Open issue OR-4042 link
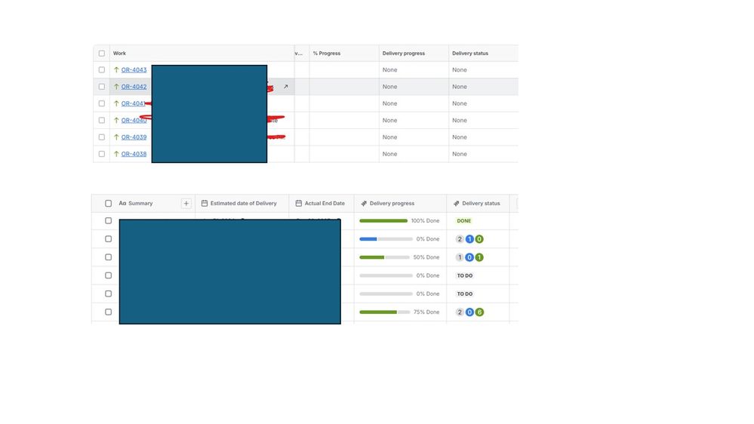 click(134, 87)
